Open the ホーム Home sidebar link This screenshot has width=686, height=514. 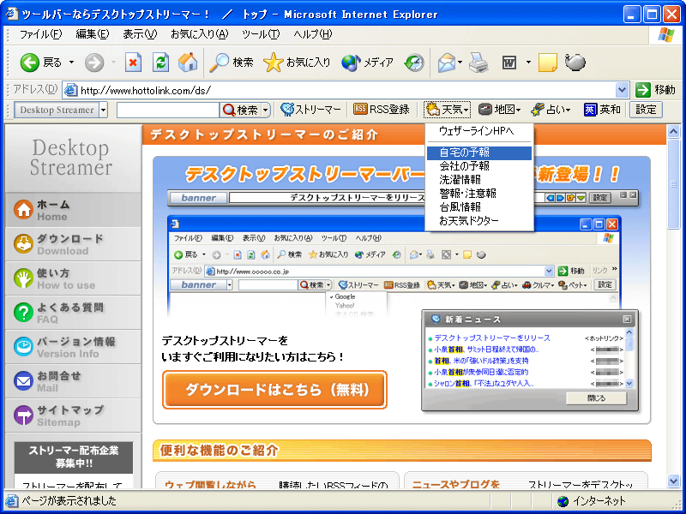tap(74, 210)
